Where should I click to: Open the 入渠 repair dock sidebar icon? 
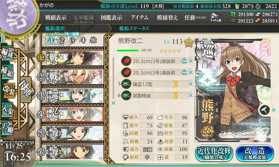click(x=7, y=110)
